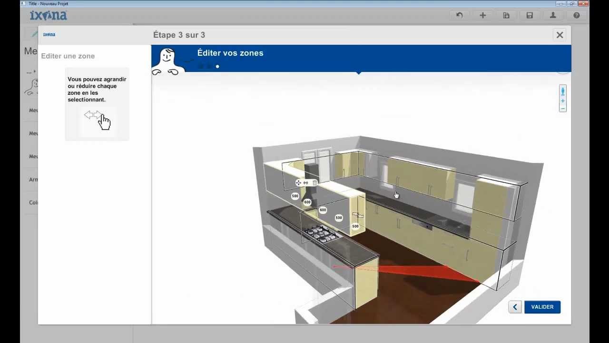Zoom out with the minus control

point(563,109)
